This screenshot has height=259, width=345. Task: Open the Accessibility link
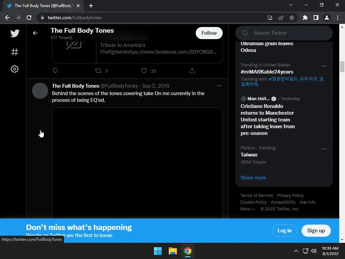[x=283, y=202]
